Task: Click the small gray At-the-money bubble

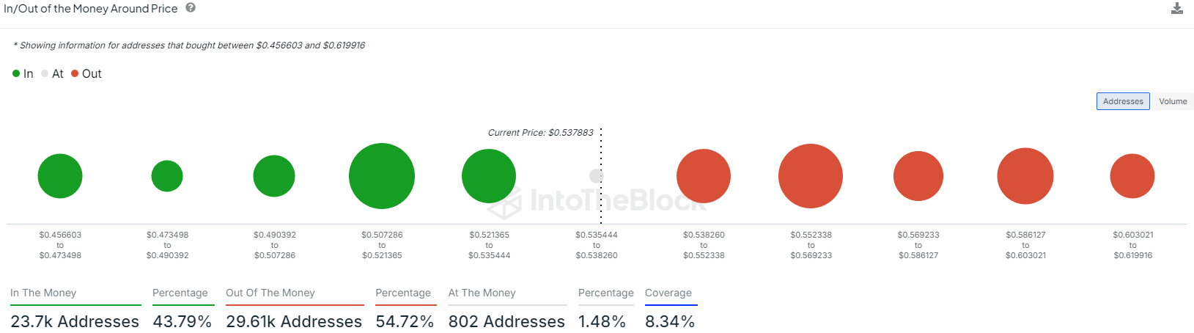Action: click(596, 176)
